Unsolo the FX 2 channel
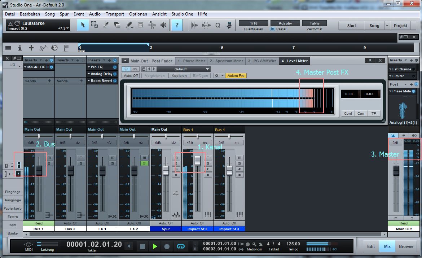Screen dimensions: 422x258 (144, 163)
